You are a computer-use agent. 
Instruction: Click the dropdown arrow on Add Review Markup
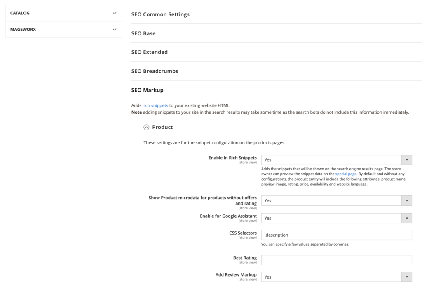[x=407, y=277]
